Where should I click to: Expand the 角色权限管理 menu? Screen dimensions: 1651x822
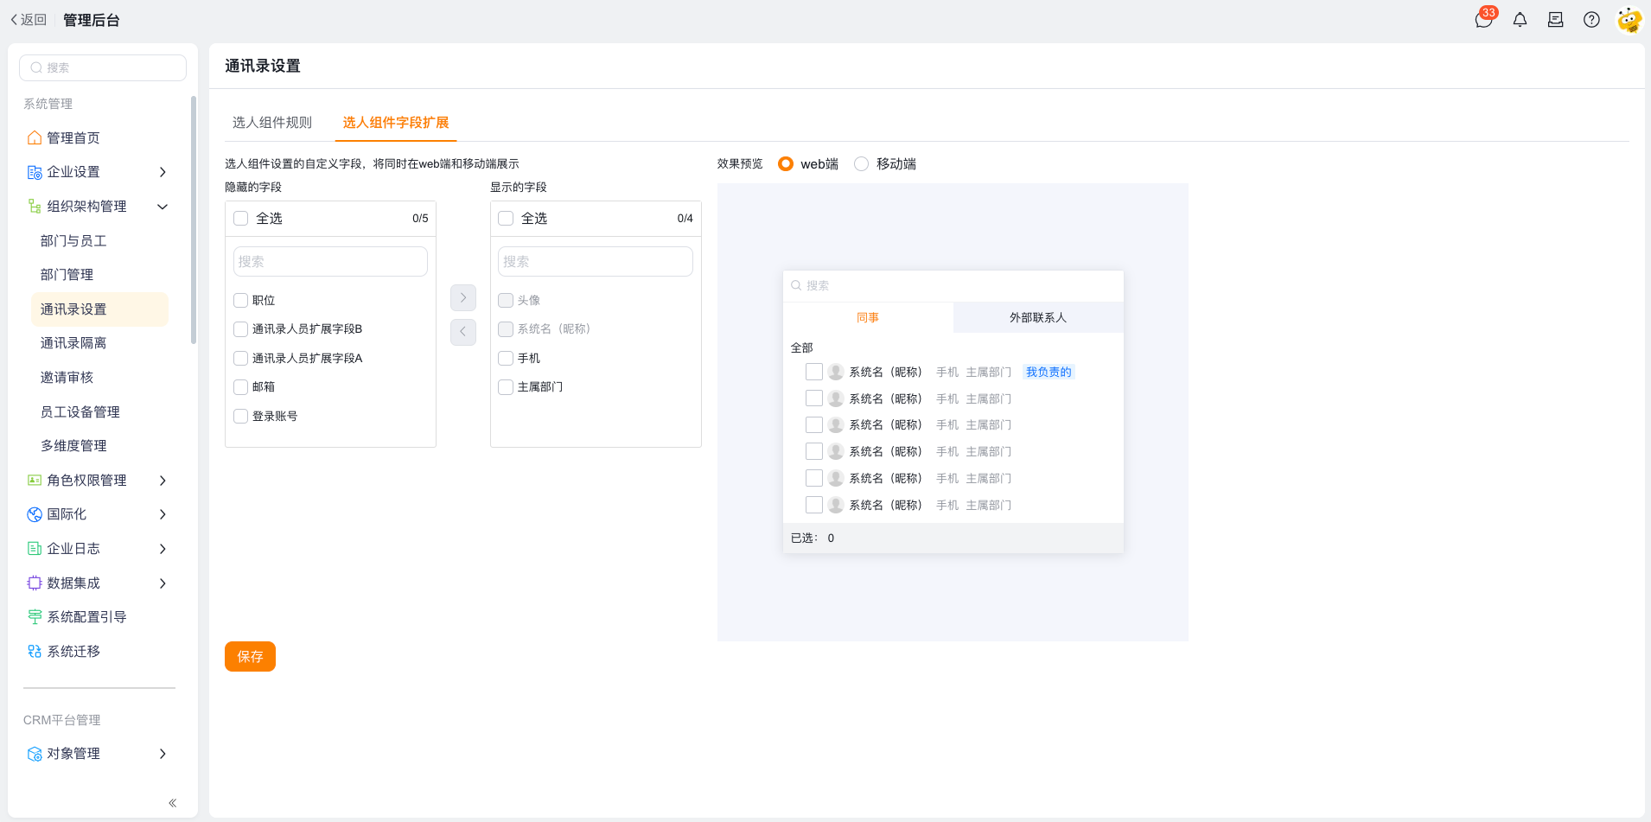97,481
